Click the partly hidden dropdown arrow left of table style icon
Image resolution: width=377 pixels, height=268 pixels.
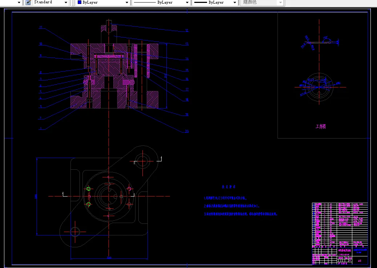click(19, 3)
